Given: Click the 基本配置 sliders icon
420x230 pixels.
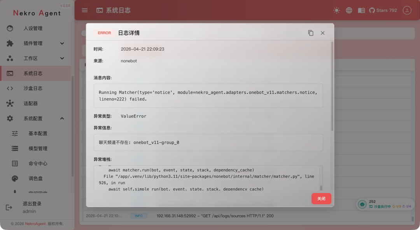Looking at the screenshot, I should (x=15, y=133).
